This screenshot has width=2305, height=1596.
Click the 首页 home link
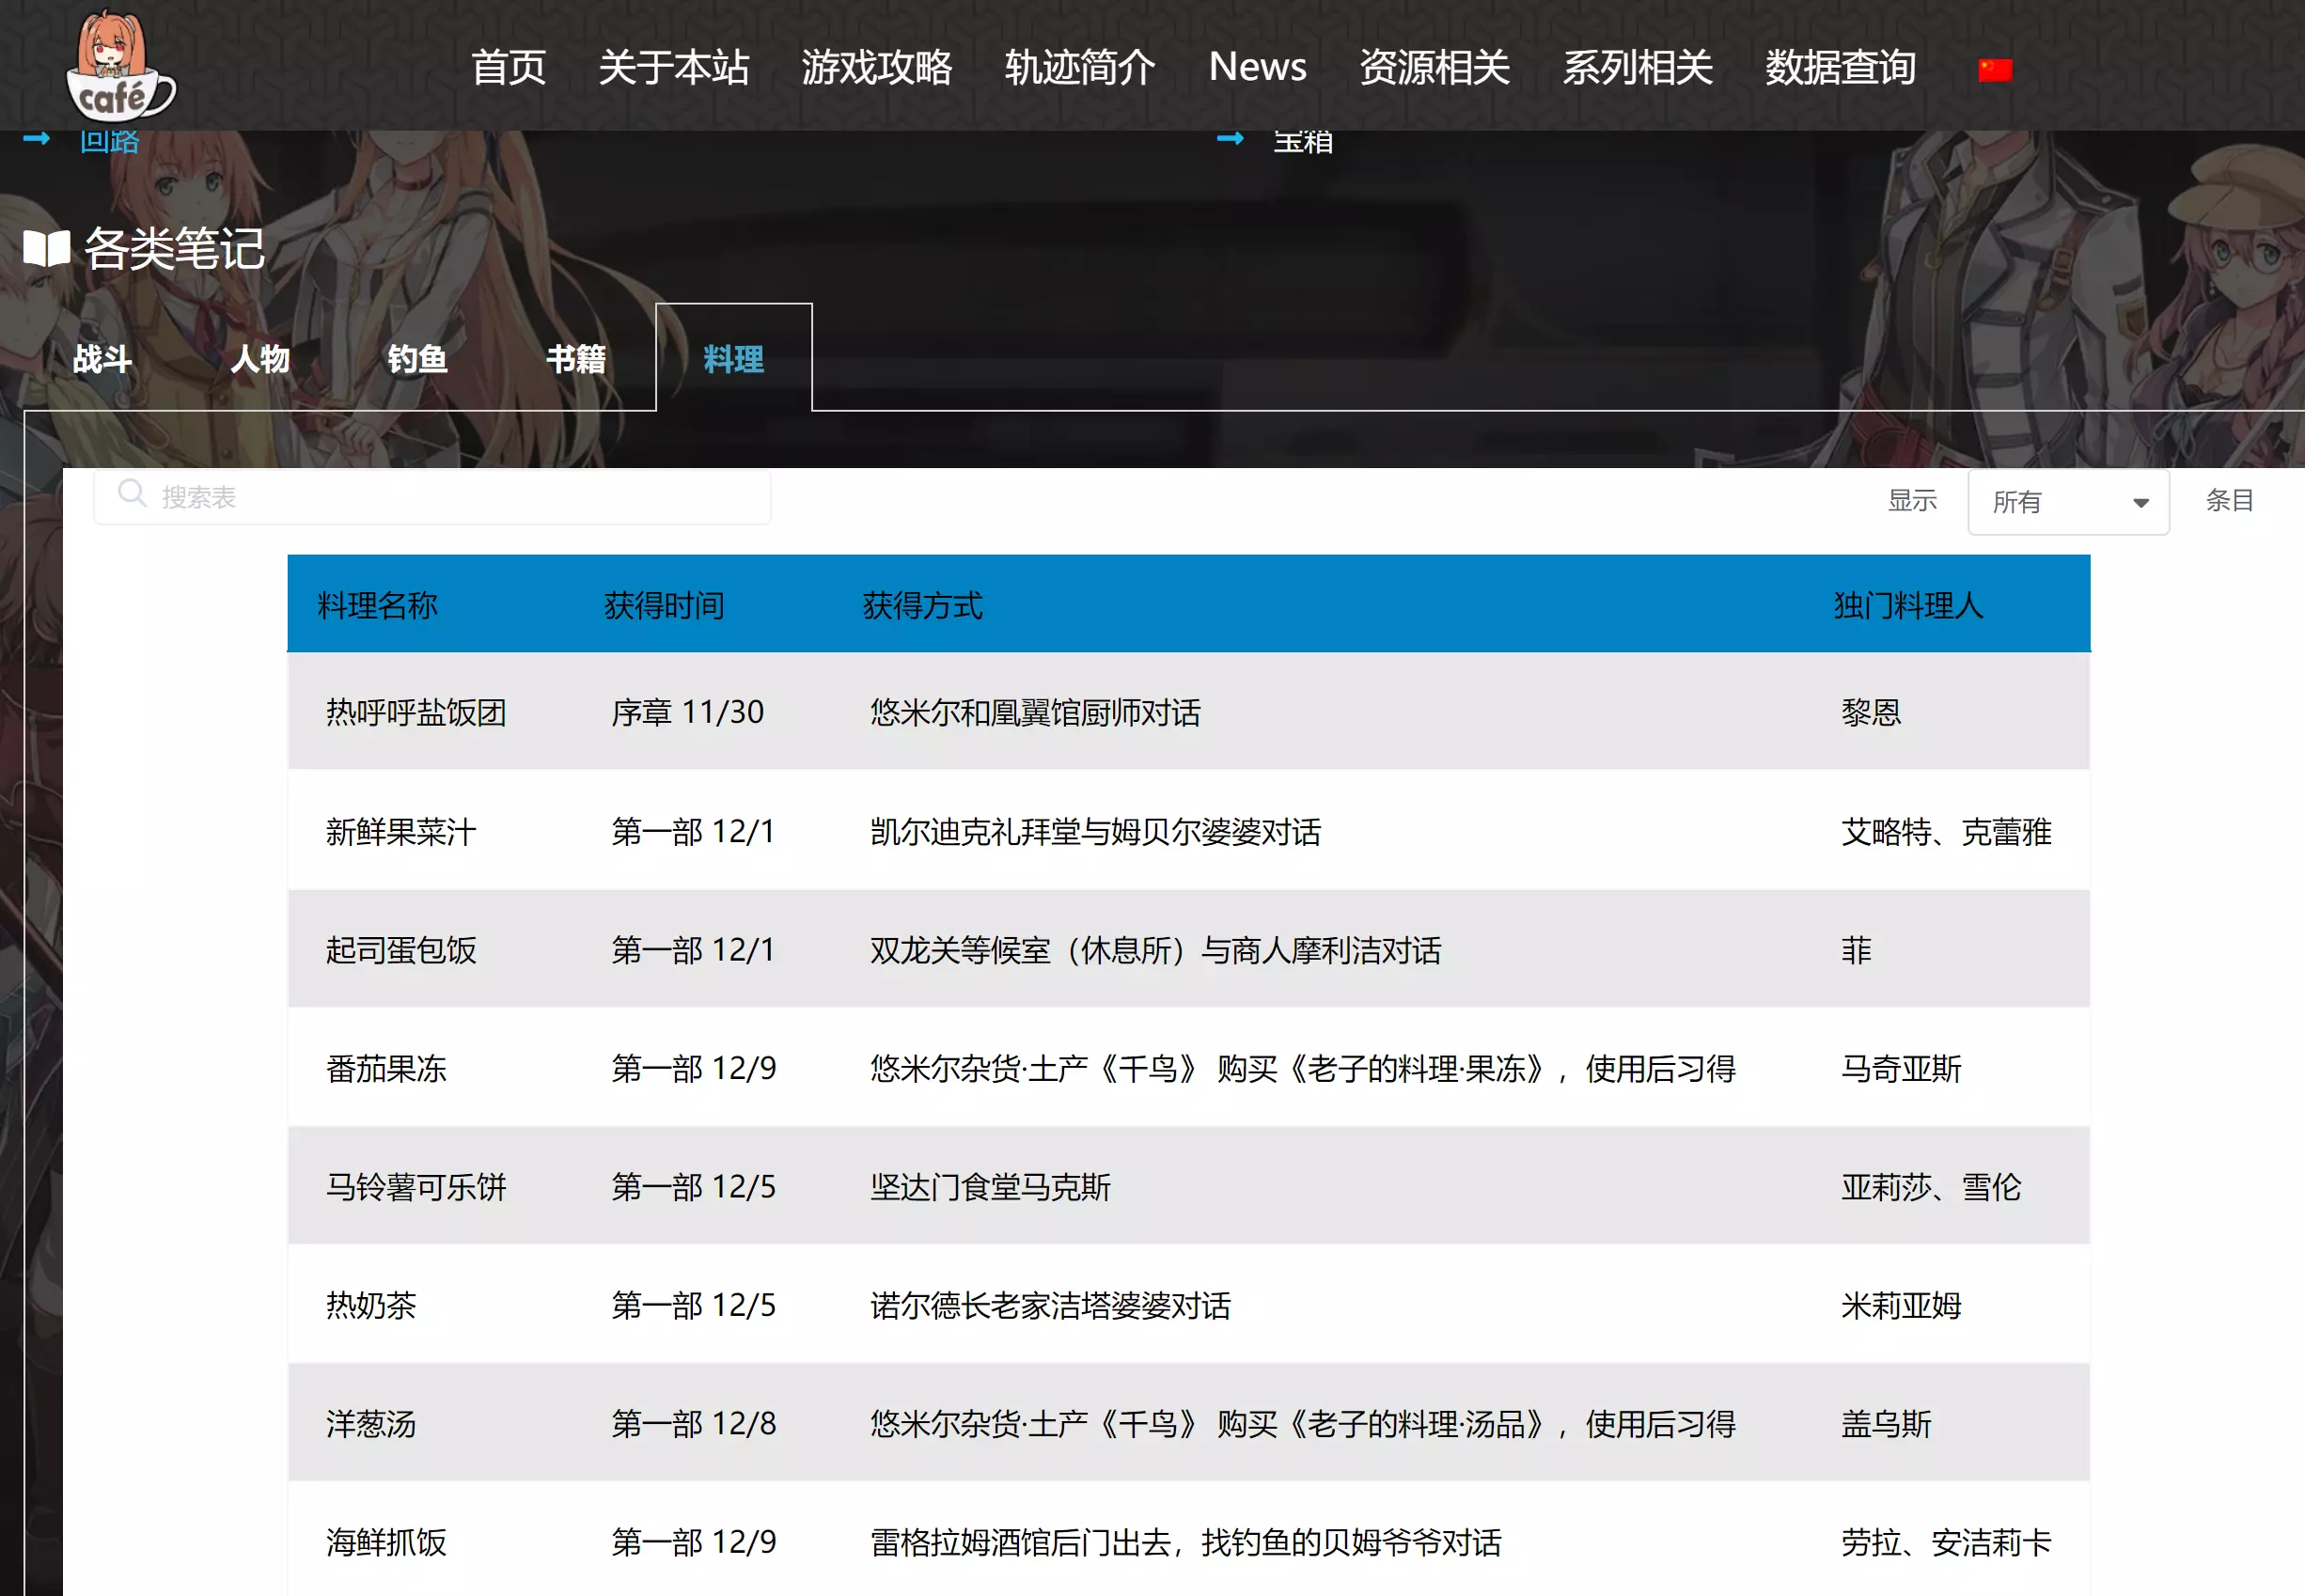(508, 67)
